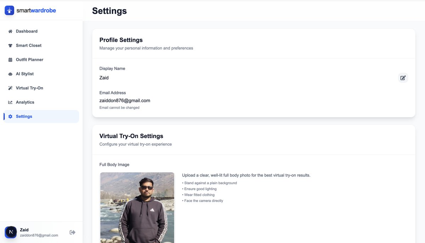Click the Outfit Planner calendar icon
Image resolution: width=425 pixels, height=243 pixels.
coord(10,60)
